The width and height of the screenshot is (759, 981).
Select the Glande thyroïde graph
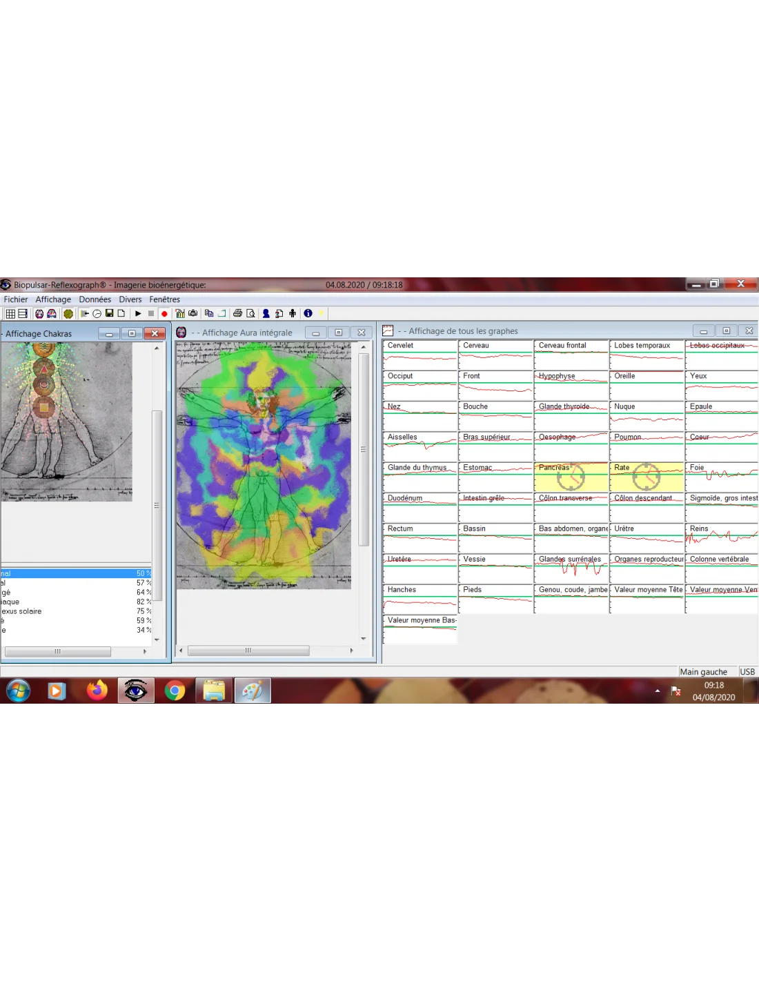(571, 416)
